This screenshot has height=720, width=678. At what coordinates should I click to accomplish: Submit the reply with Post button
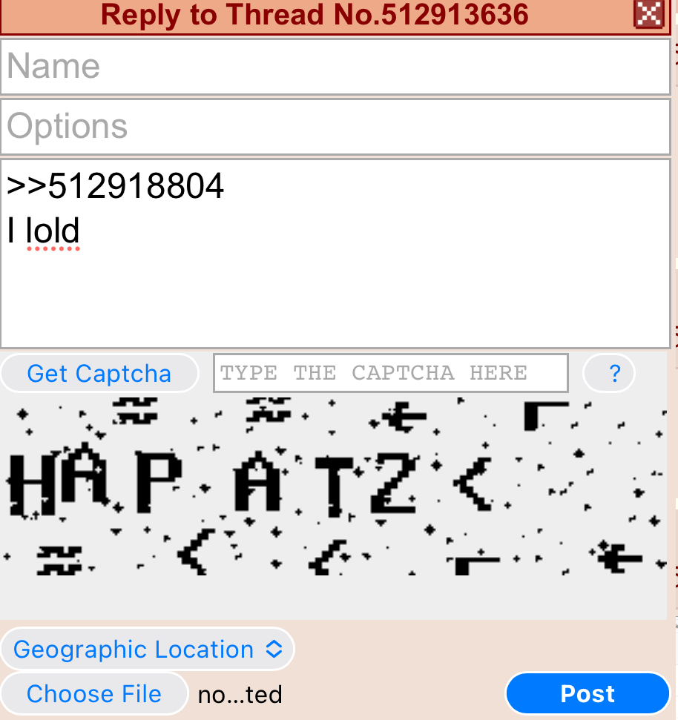click(588, 693)
